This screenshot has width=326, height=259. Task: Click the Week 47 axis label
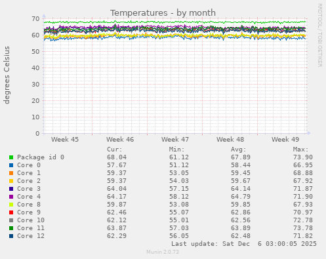click(x=175, y=140)
